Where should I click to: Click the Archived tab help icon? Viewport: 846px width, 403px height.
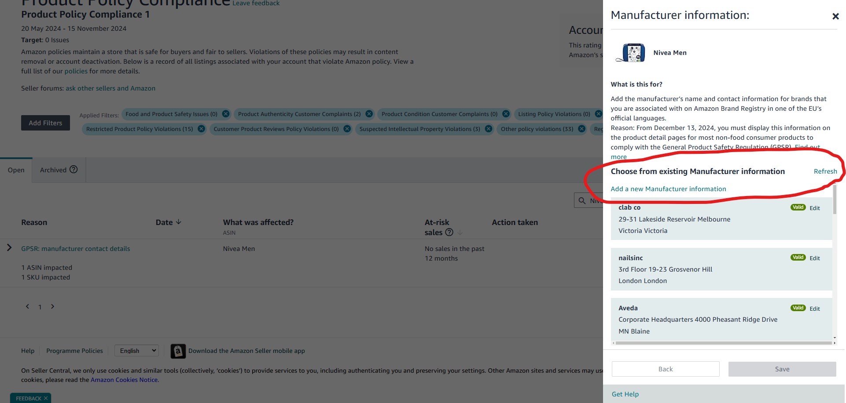click(x=74, y=169)
